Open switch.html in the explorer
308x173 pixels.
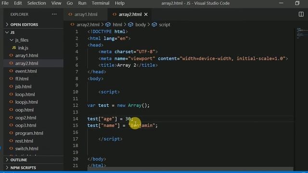click(x=33, y=148)
